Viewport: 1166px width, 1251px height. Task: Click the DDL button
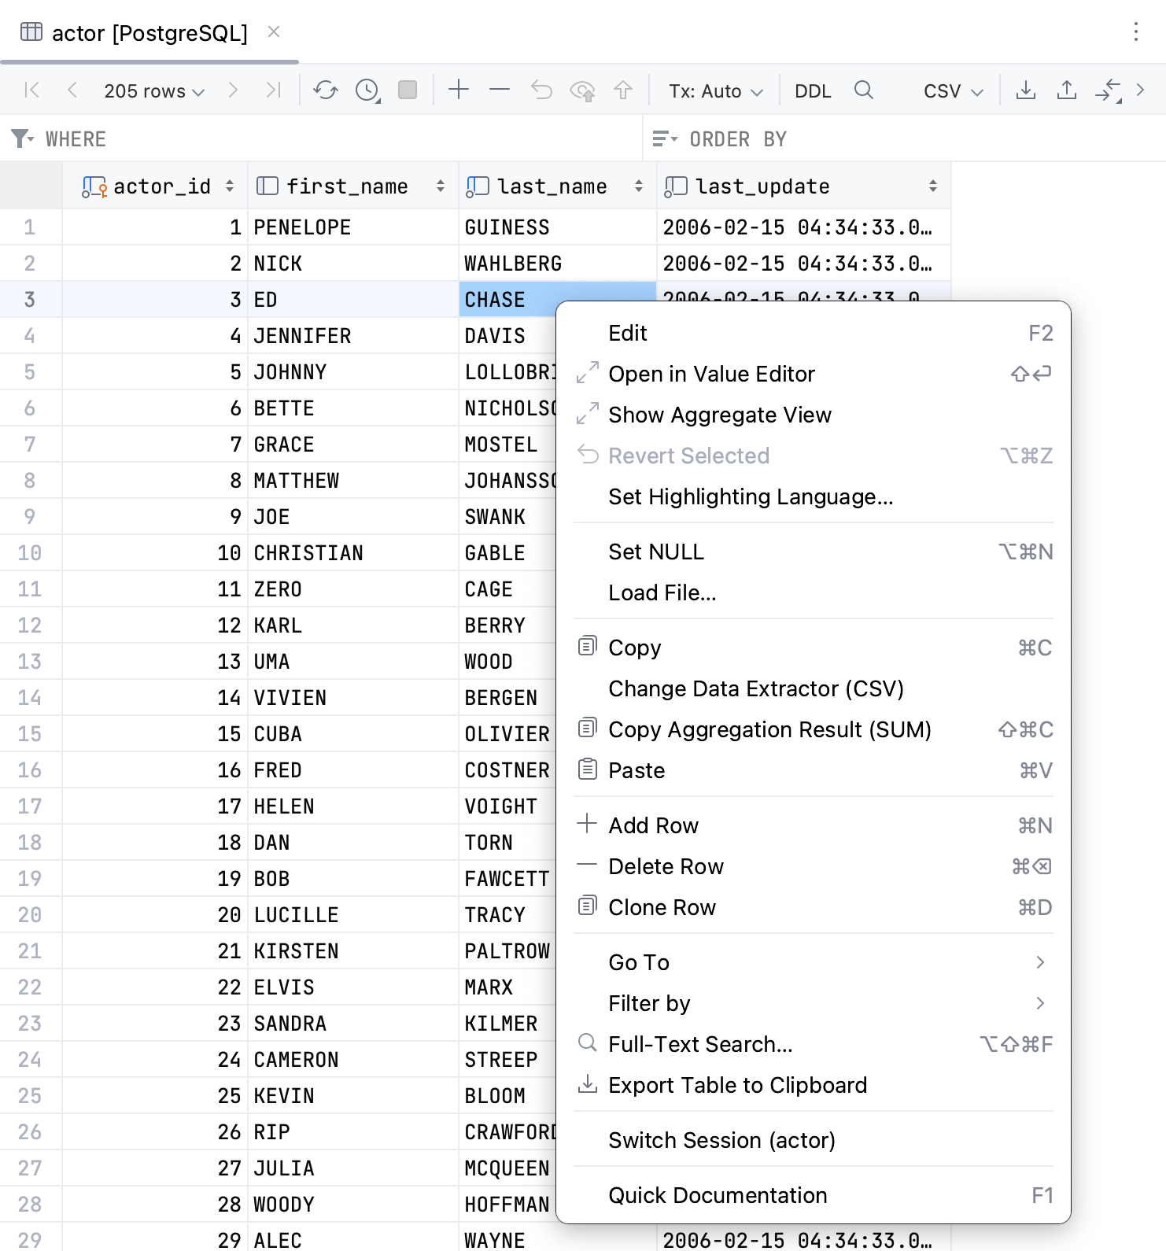pos(813,91)
